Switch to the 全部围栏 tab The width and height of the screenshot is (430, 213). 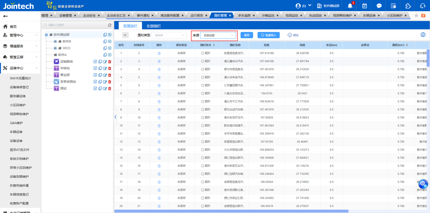pyautogui.click(x=154, y=26)
